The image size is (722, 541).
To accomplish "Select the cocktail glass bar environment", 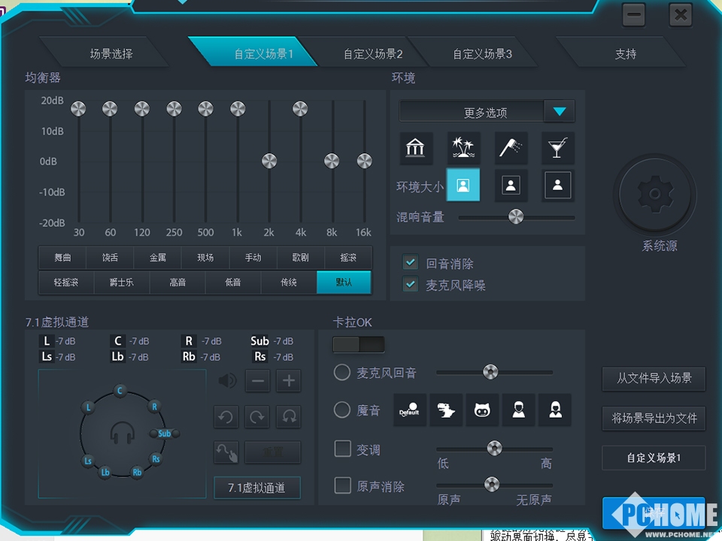I will pyautogui.click(x=557, y=149).
